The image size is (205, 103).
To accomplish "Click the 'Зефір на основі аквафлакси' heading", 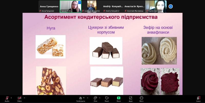I will click(x=158, y=30).
